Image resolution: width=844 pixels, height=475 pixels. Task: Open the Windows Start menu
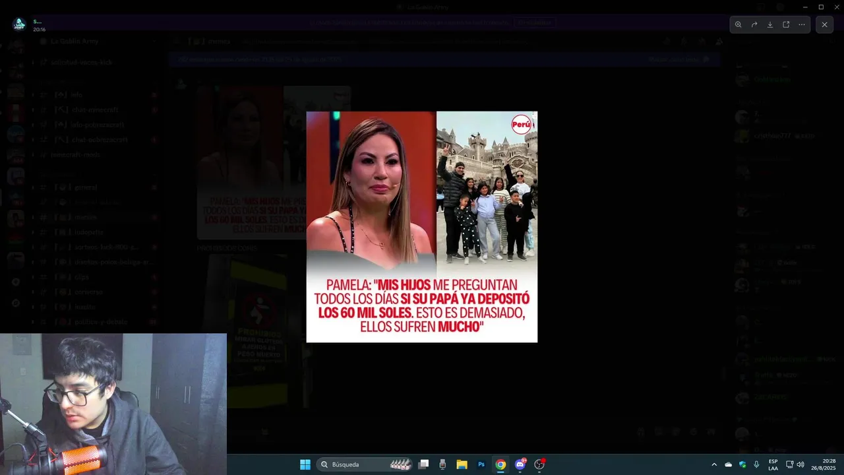pos(305,464)
